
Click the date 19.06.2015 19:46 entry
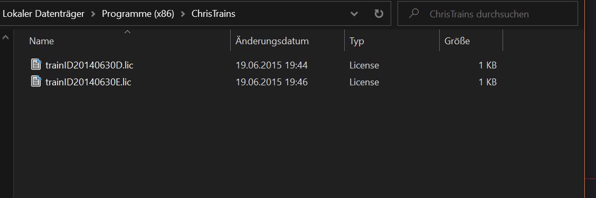click(x=271, y=82)
